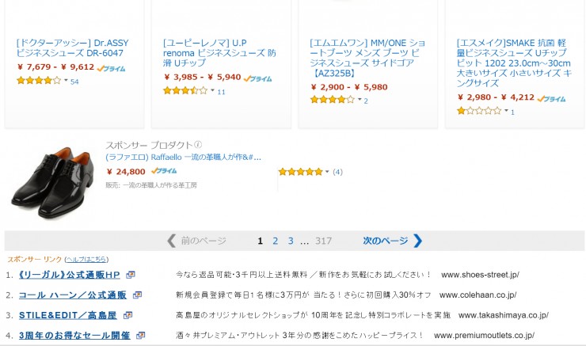Click external link icon beside リーガル
This screenshot has height=346, width=586.
pyautogui.click(x=130, y=275)
